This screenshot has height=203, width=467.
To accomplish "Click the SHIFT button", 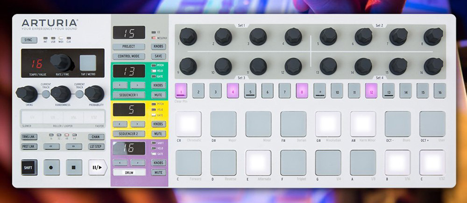I will (x=29, y=167).
